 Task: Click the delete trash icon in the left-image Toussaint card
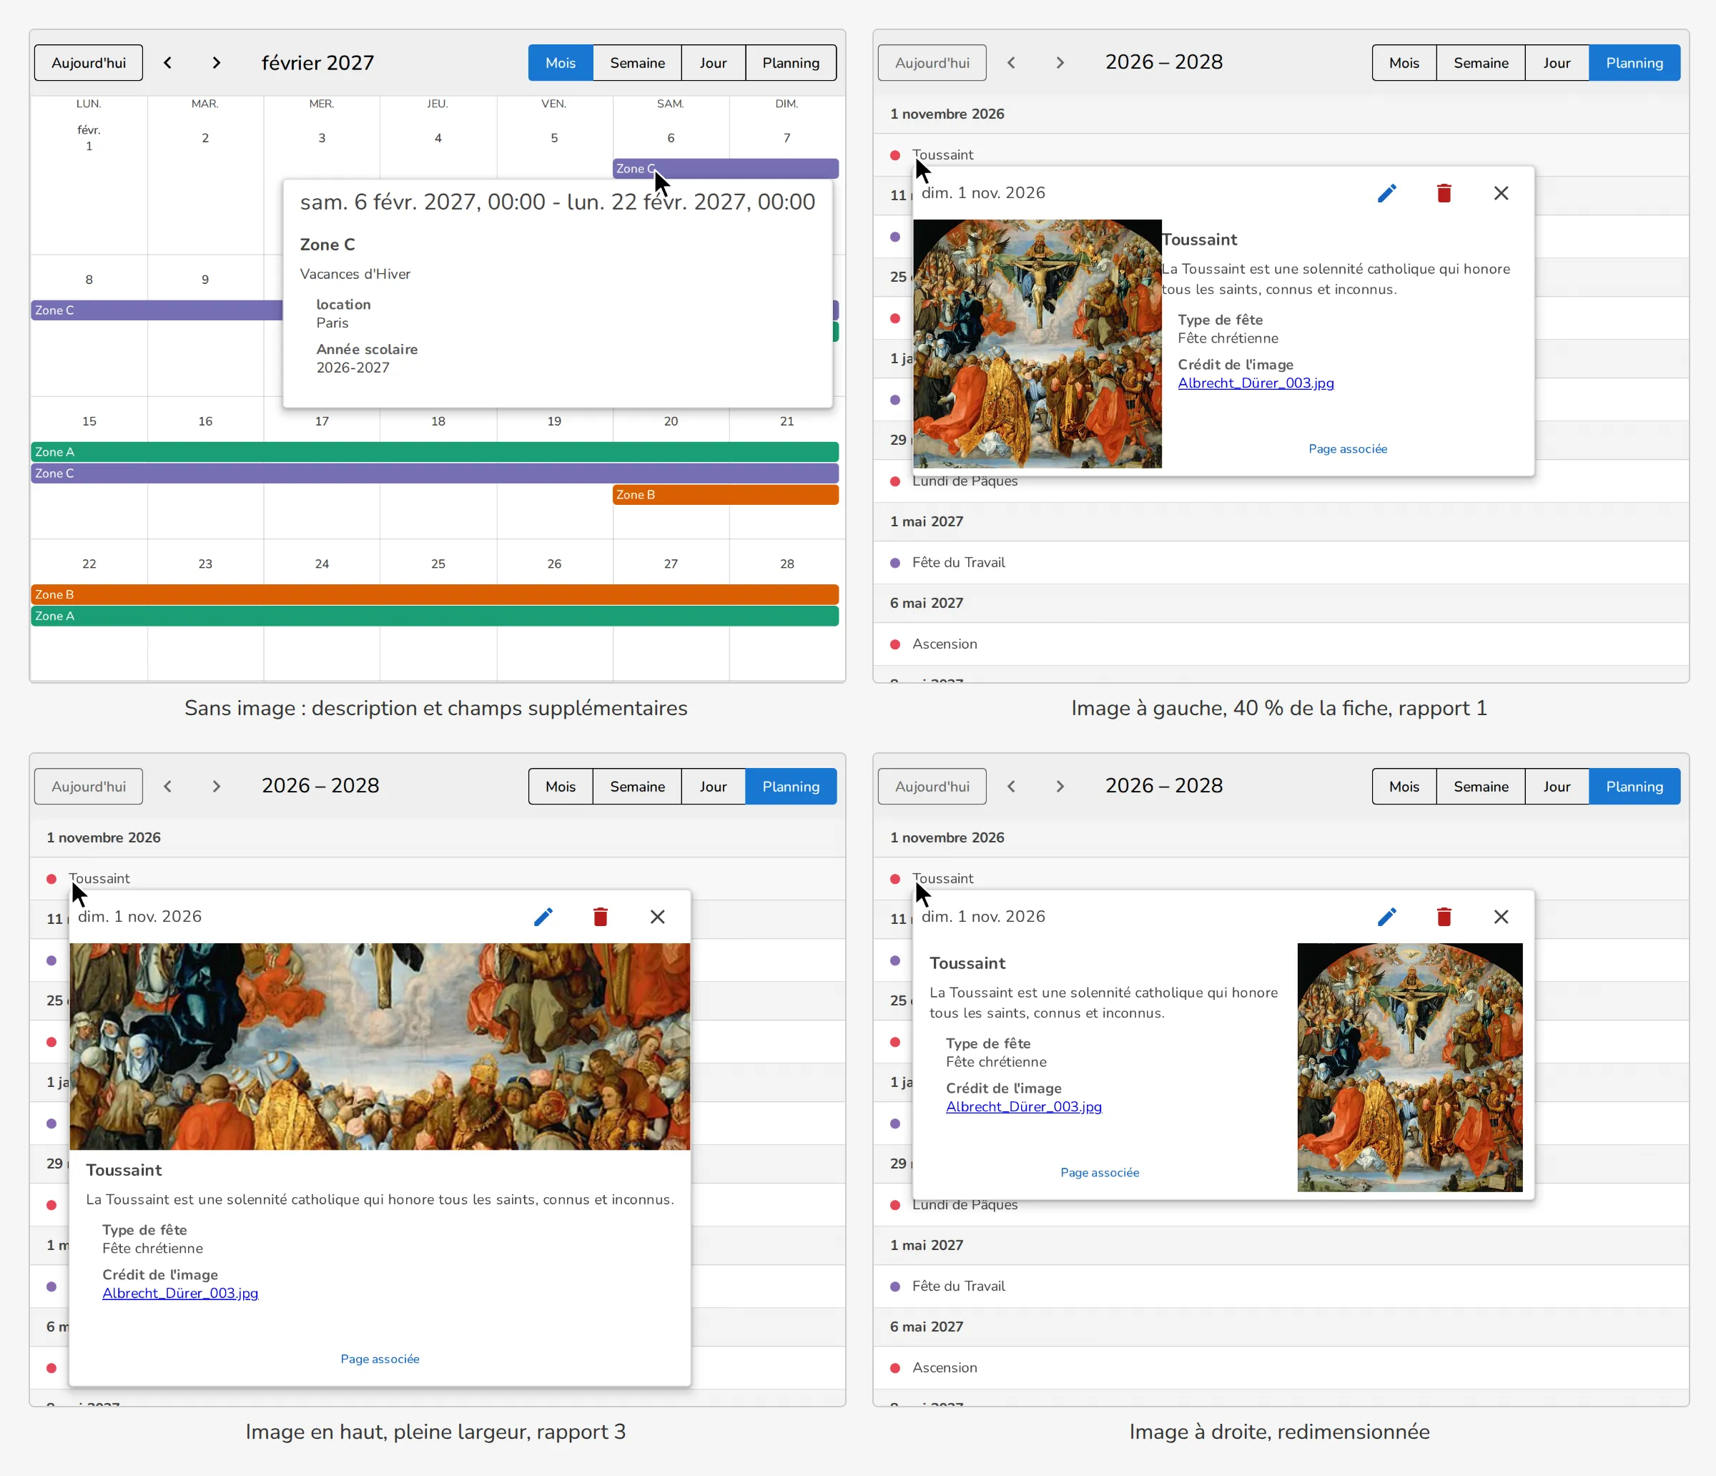(1444, 193)
